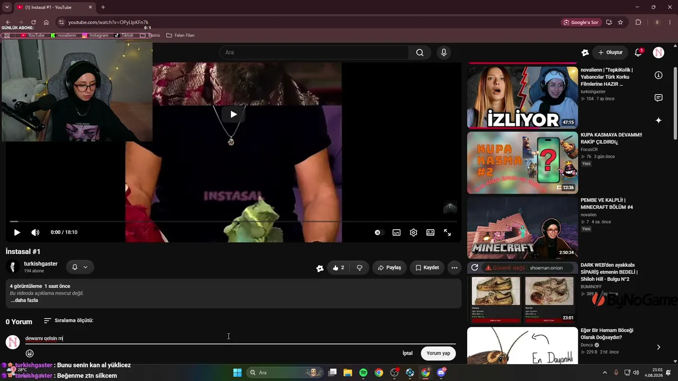Image resolution: width=678 pixels, height=381 pixels.
Task: Expand description with ...daha fazla
Action: pos(24,300)
